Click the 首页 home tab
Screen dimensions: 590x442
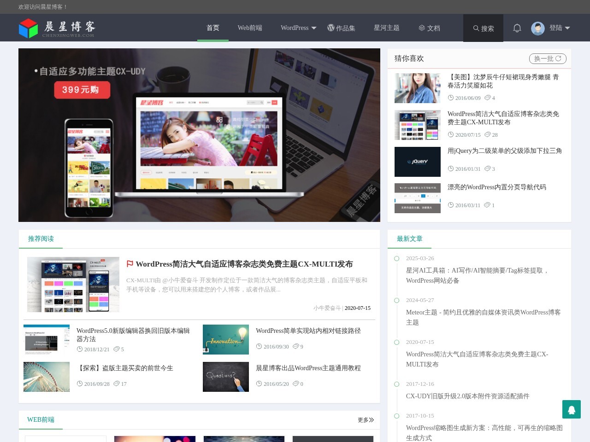coord(212,28)
